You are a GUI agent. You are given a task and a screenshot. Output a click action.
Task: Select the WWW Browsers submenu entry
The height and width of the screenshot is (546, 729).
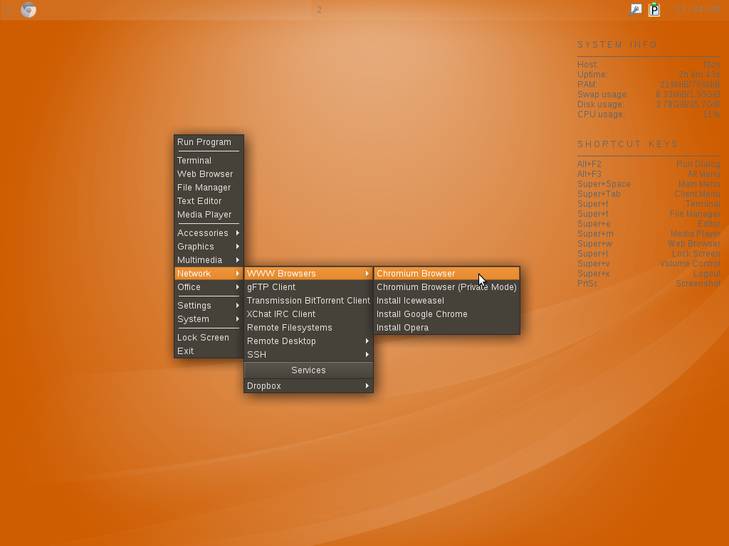click(x=308, y=273)
